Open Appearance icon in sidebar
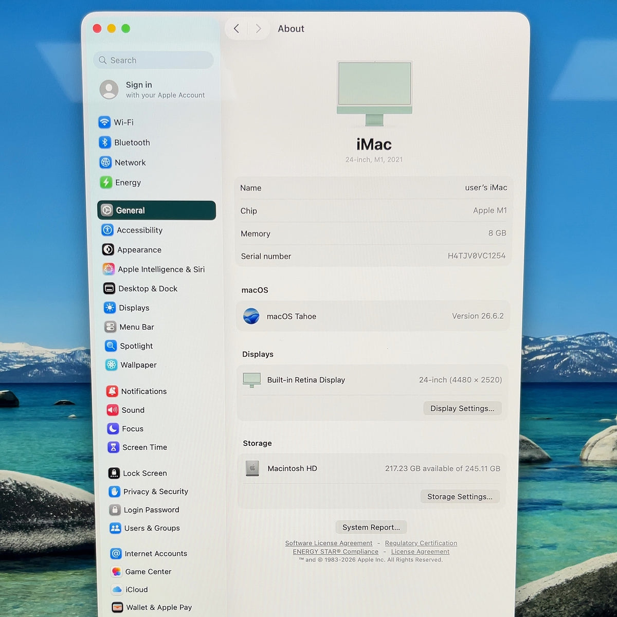 [108, 249]
